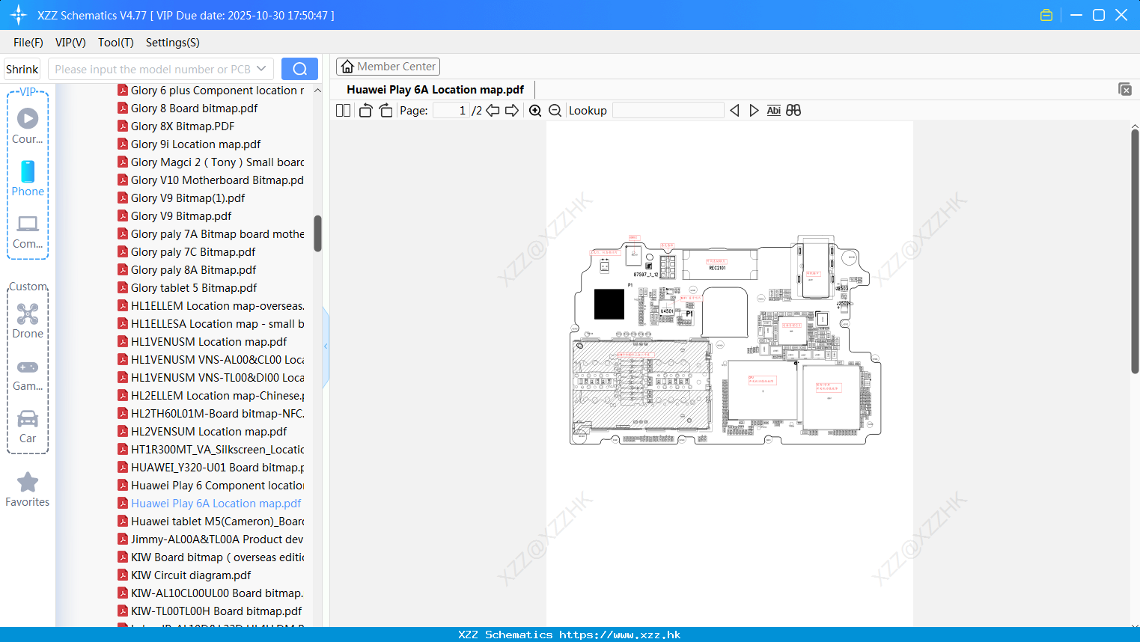This screenshot has width=1140, height=642.
Task: Open HL2ELLEM Location map-Chinese file
Action: point(218,395)
